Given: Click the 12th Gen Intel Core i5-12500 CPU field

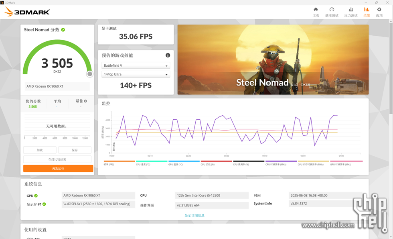Looking at the screenshot, I should [212, 196].
